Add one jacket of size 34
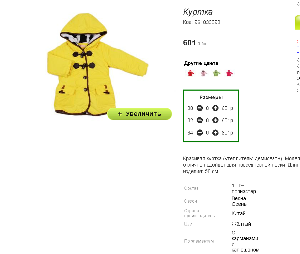300x254 pixels. click(x=215, y=133)
